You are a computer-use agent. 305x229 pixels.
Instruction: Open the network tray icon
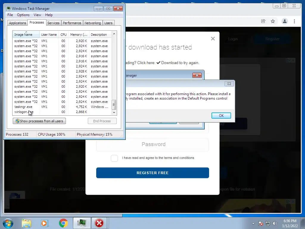268,223
